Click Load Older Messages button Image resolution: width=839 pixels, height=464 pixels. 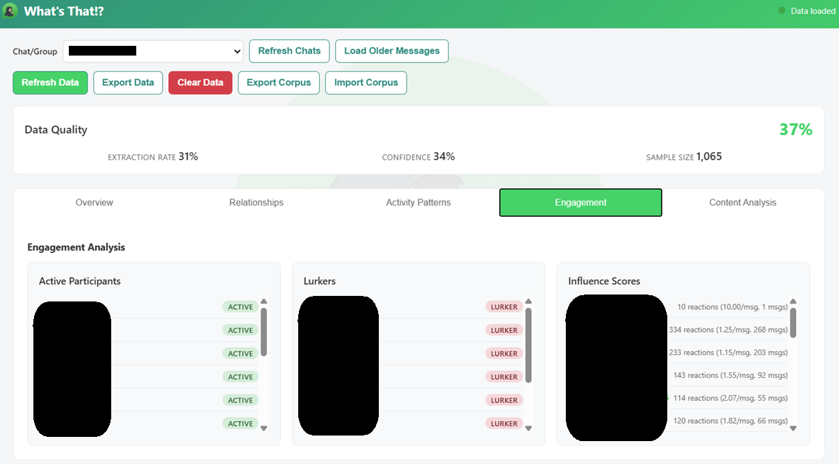(x=391, y=51)
